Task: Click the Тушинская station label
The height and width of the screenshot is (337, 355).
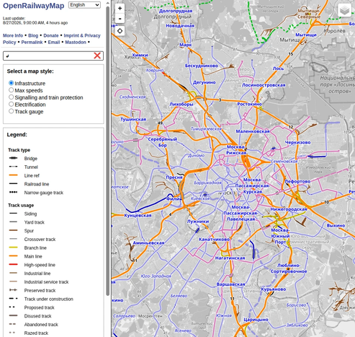Action: tap(133, 119)
